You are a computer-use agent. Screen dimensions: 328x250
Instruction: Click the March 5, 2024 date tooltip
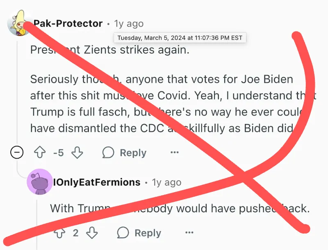tap(180, 37)
